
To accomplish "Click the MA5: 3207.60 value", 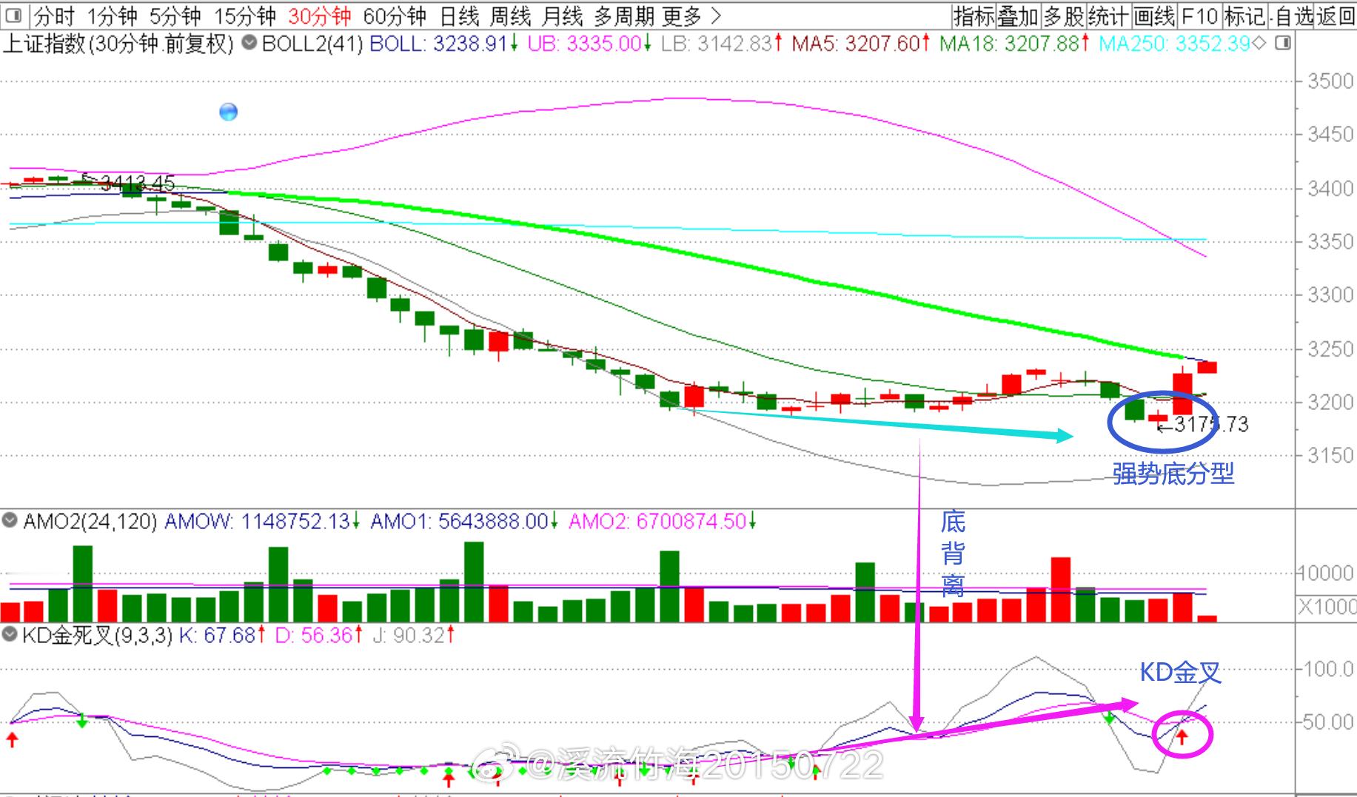I will (x=861, y=44).
